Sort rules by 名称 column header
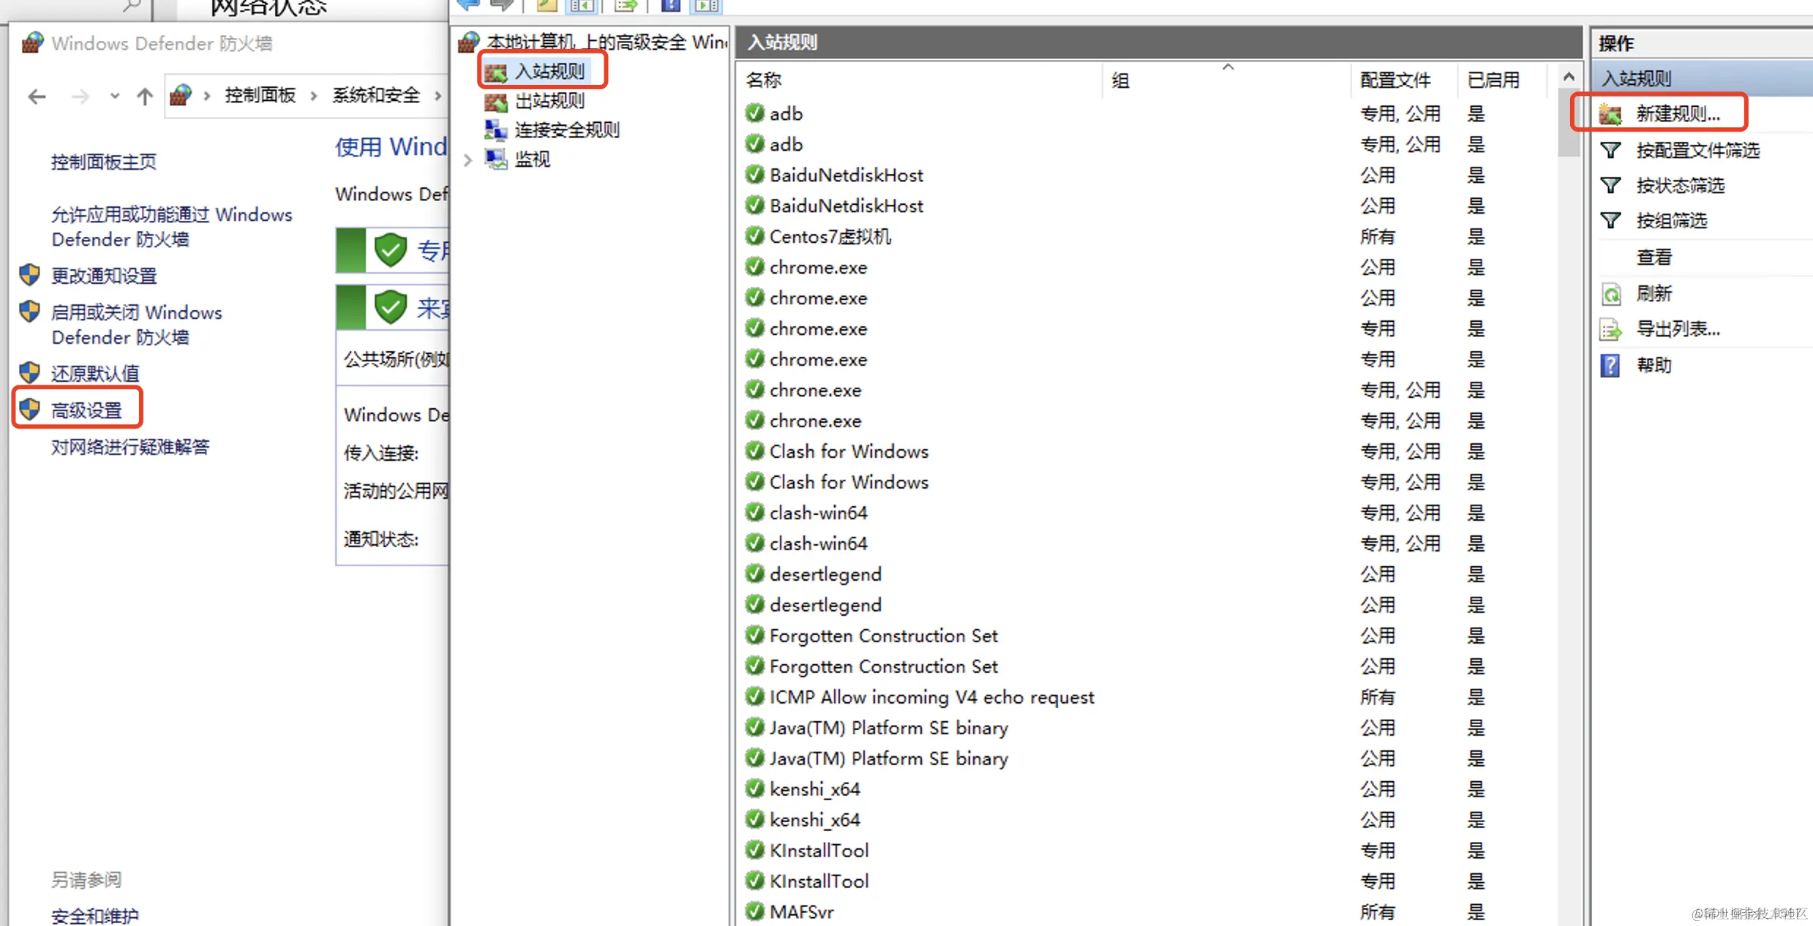 point(764,80)
